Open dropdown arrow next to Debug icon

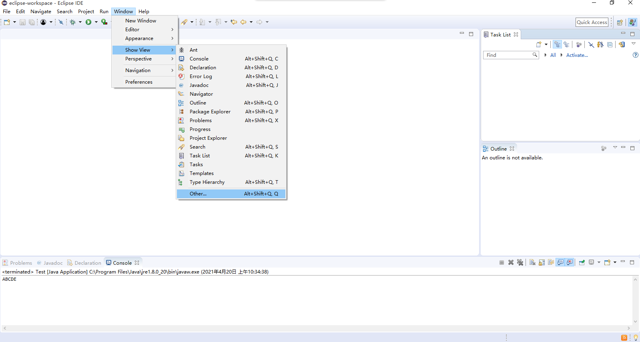coord(80,22)
